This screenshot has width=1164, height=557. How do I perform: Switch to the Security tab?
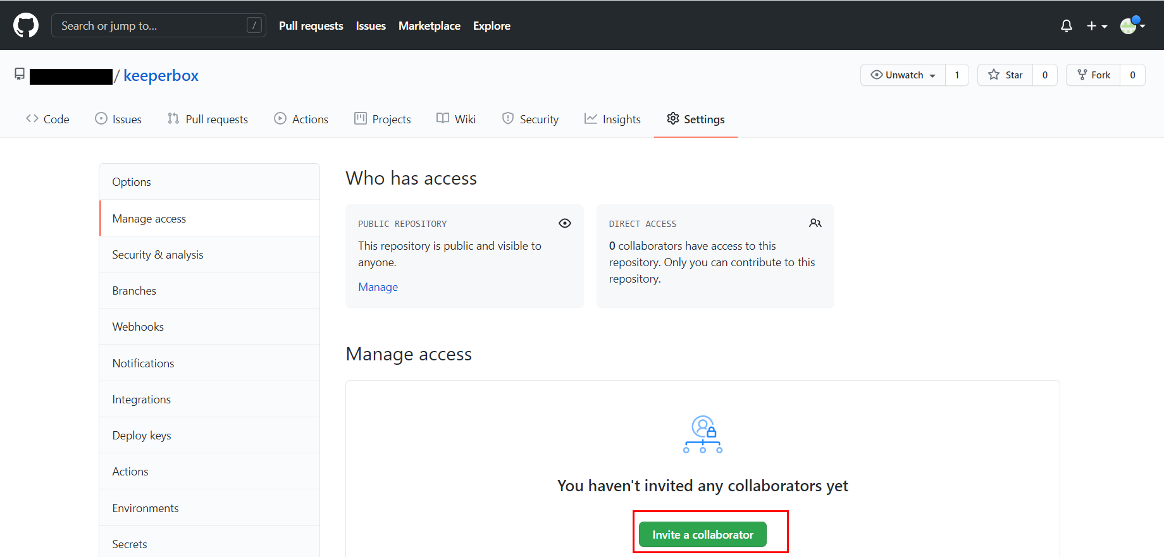(x=530, y=119)
